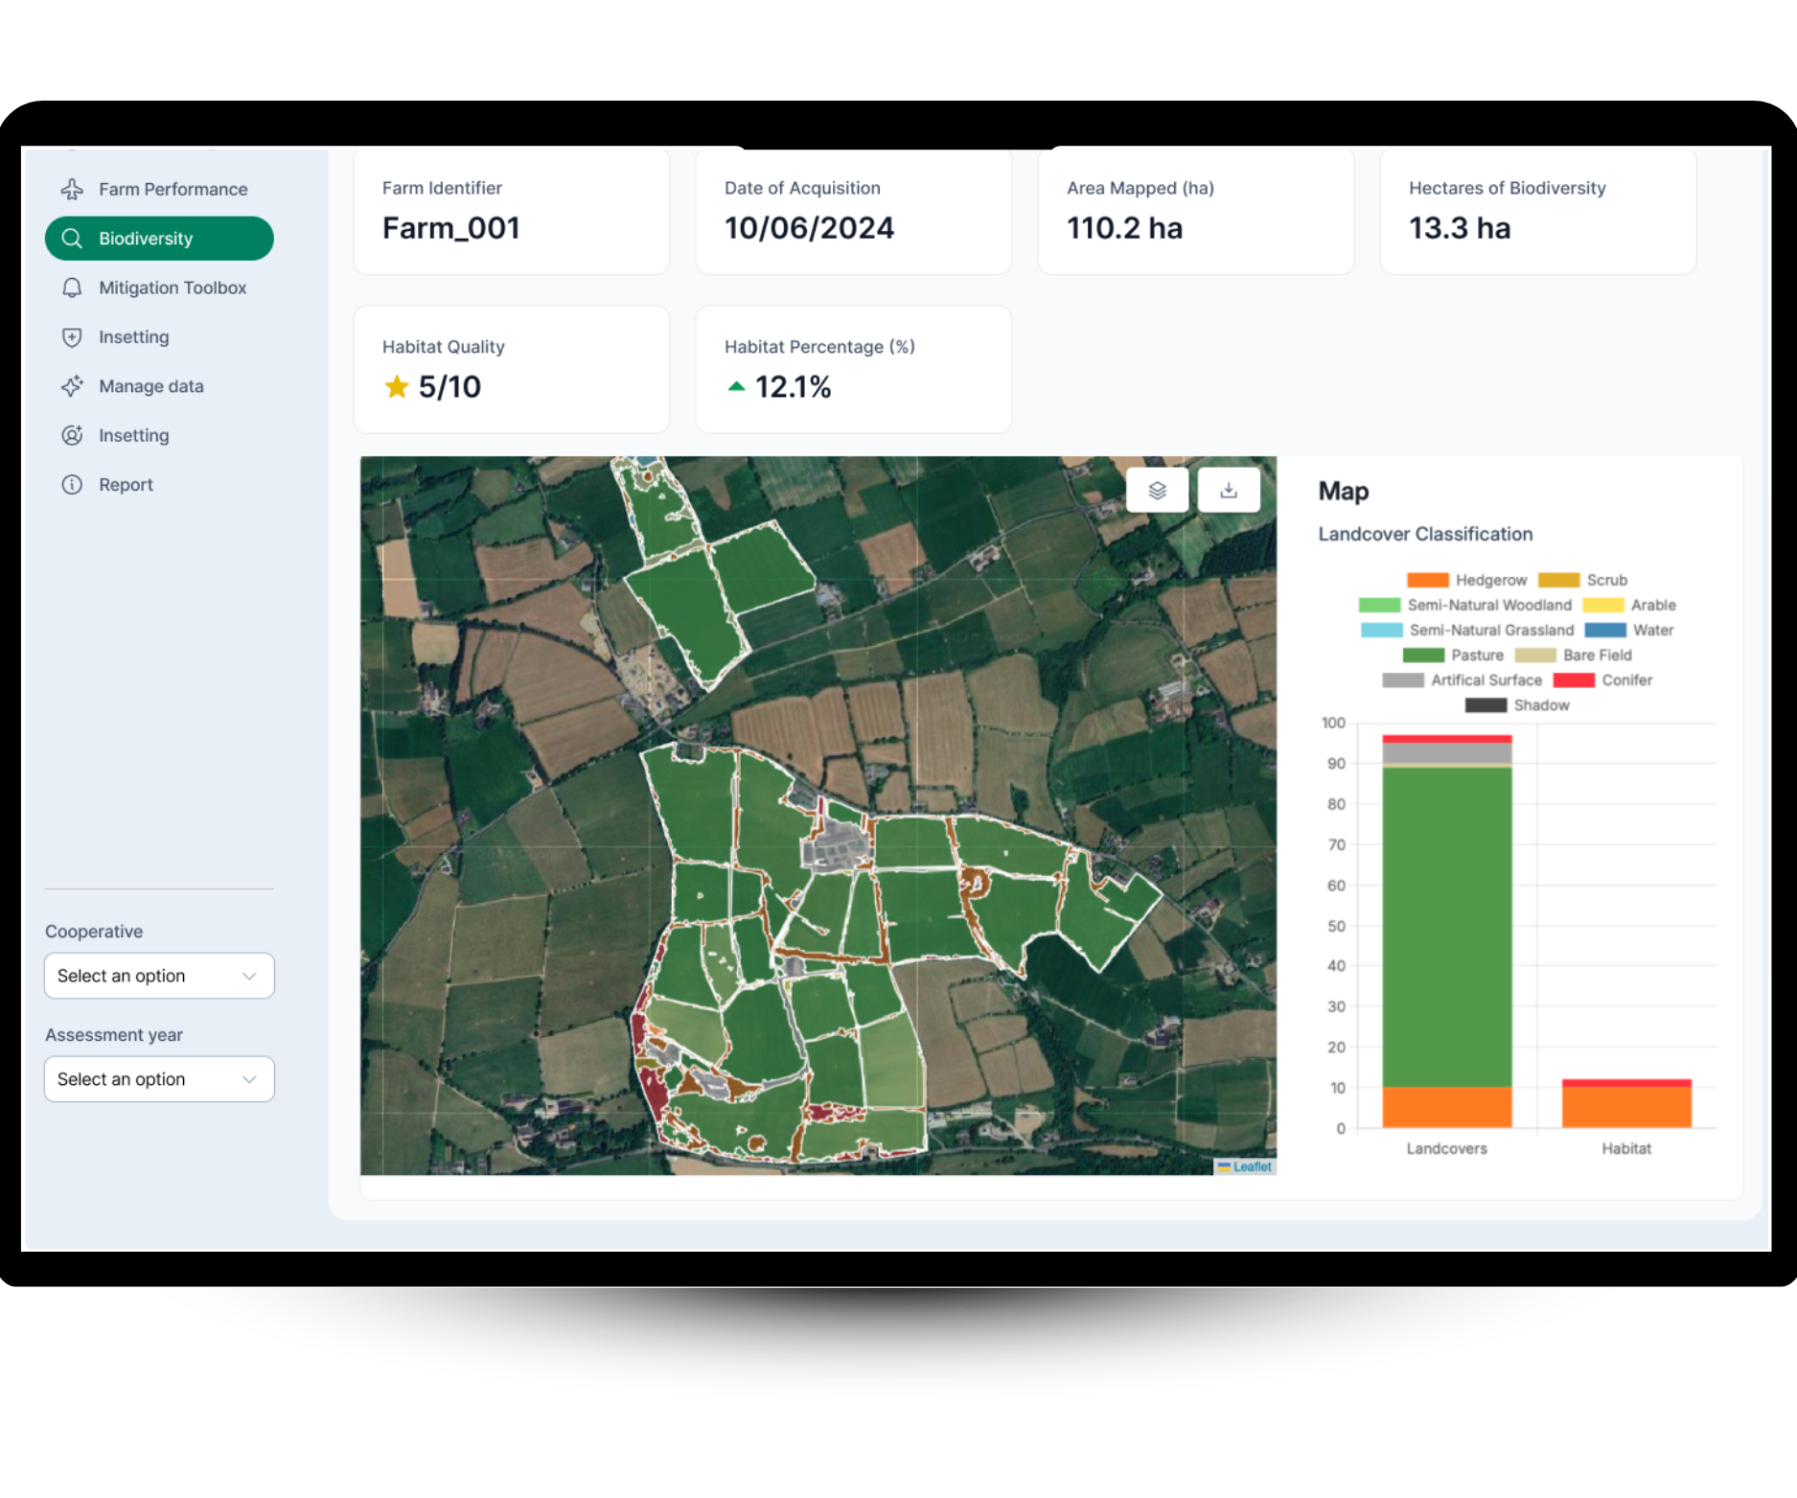Image resolution: width=1797 pixels, height=1498 pixels.
Task: Toggle Water legend swatch
Action: point(1605,630)
